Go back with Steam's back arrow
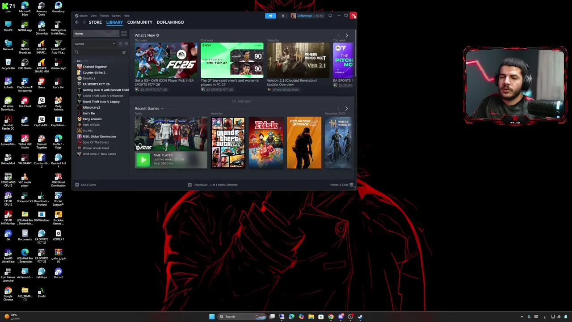 (x=77, y=22)
